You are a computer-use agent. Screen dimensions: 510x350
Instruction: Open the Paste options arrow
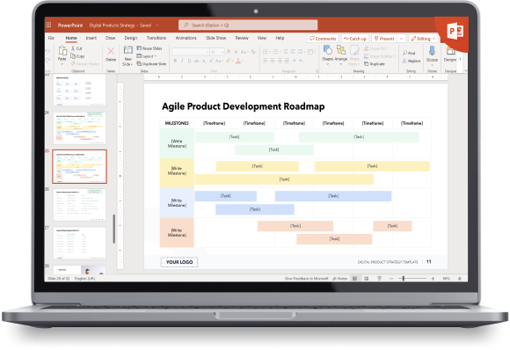tap(62, 64)
